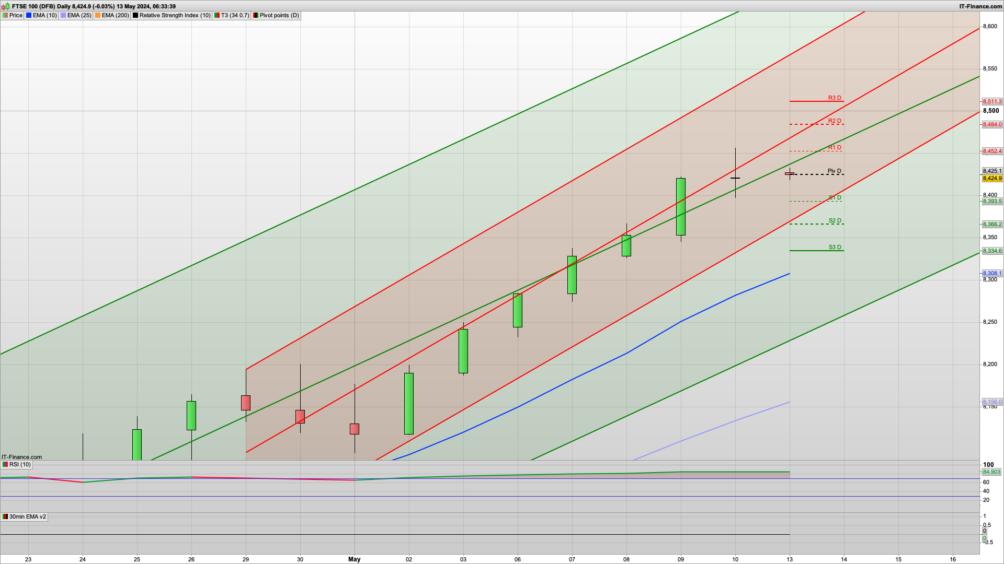Open the RSI (10) panel label

20,465
